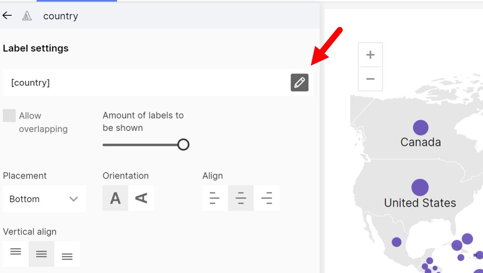Click the text type icon beside country
This screenshot has width=483, height=273.
pos(27,16)
